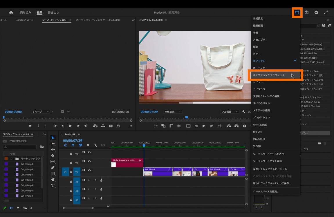Viewport: 334px width, 217px height.
Task: Click the Quick Export share icon
Action: (x=306, y=12)
